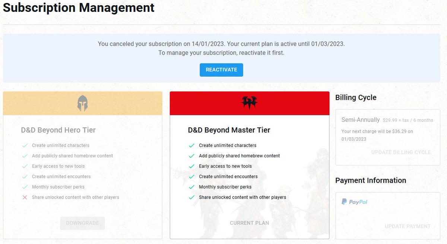Click the CURRENT PLAN button
This screenshot has width=447, height=244.
(x=249, y=223)
